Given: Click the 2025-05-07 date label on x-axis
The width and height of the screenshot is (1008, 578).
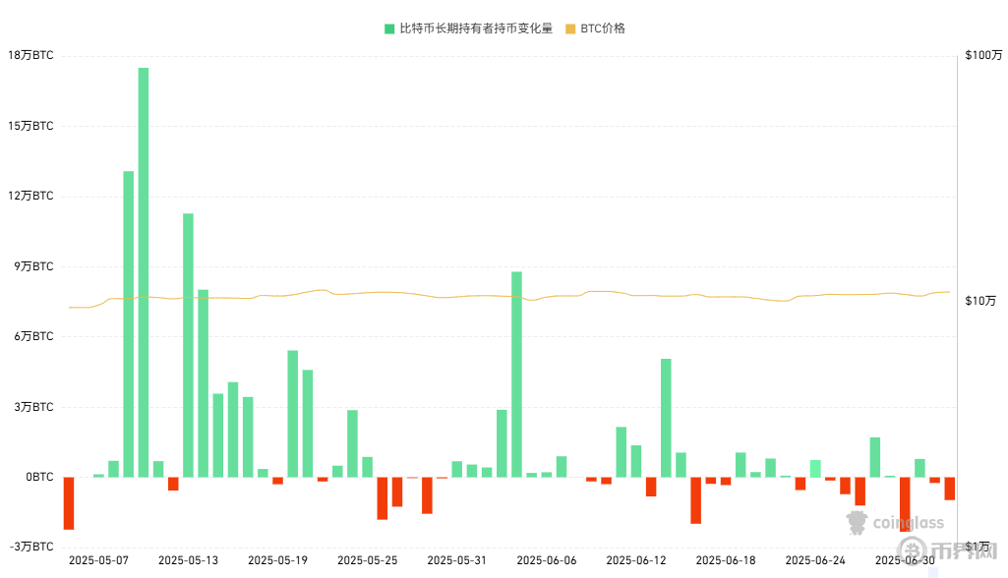Looking at the screenshot, I should 98,560.
